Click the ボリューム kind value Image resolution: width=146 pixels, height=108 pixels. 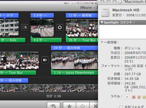tap(132, 48)
